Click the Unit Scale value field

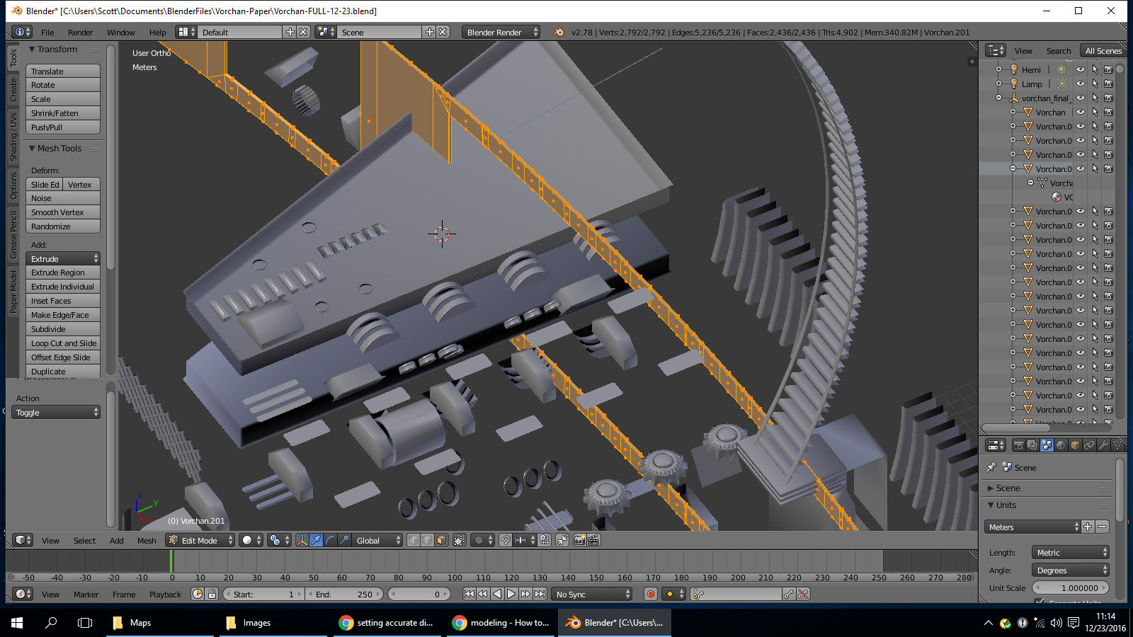point(1071,587)
